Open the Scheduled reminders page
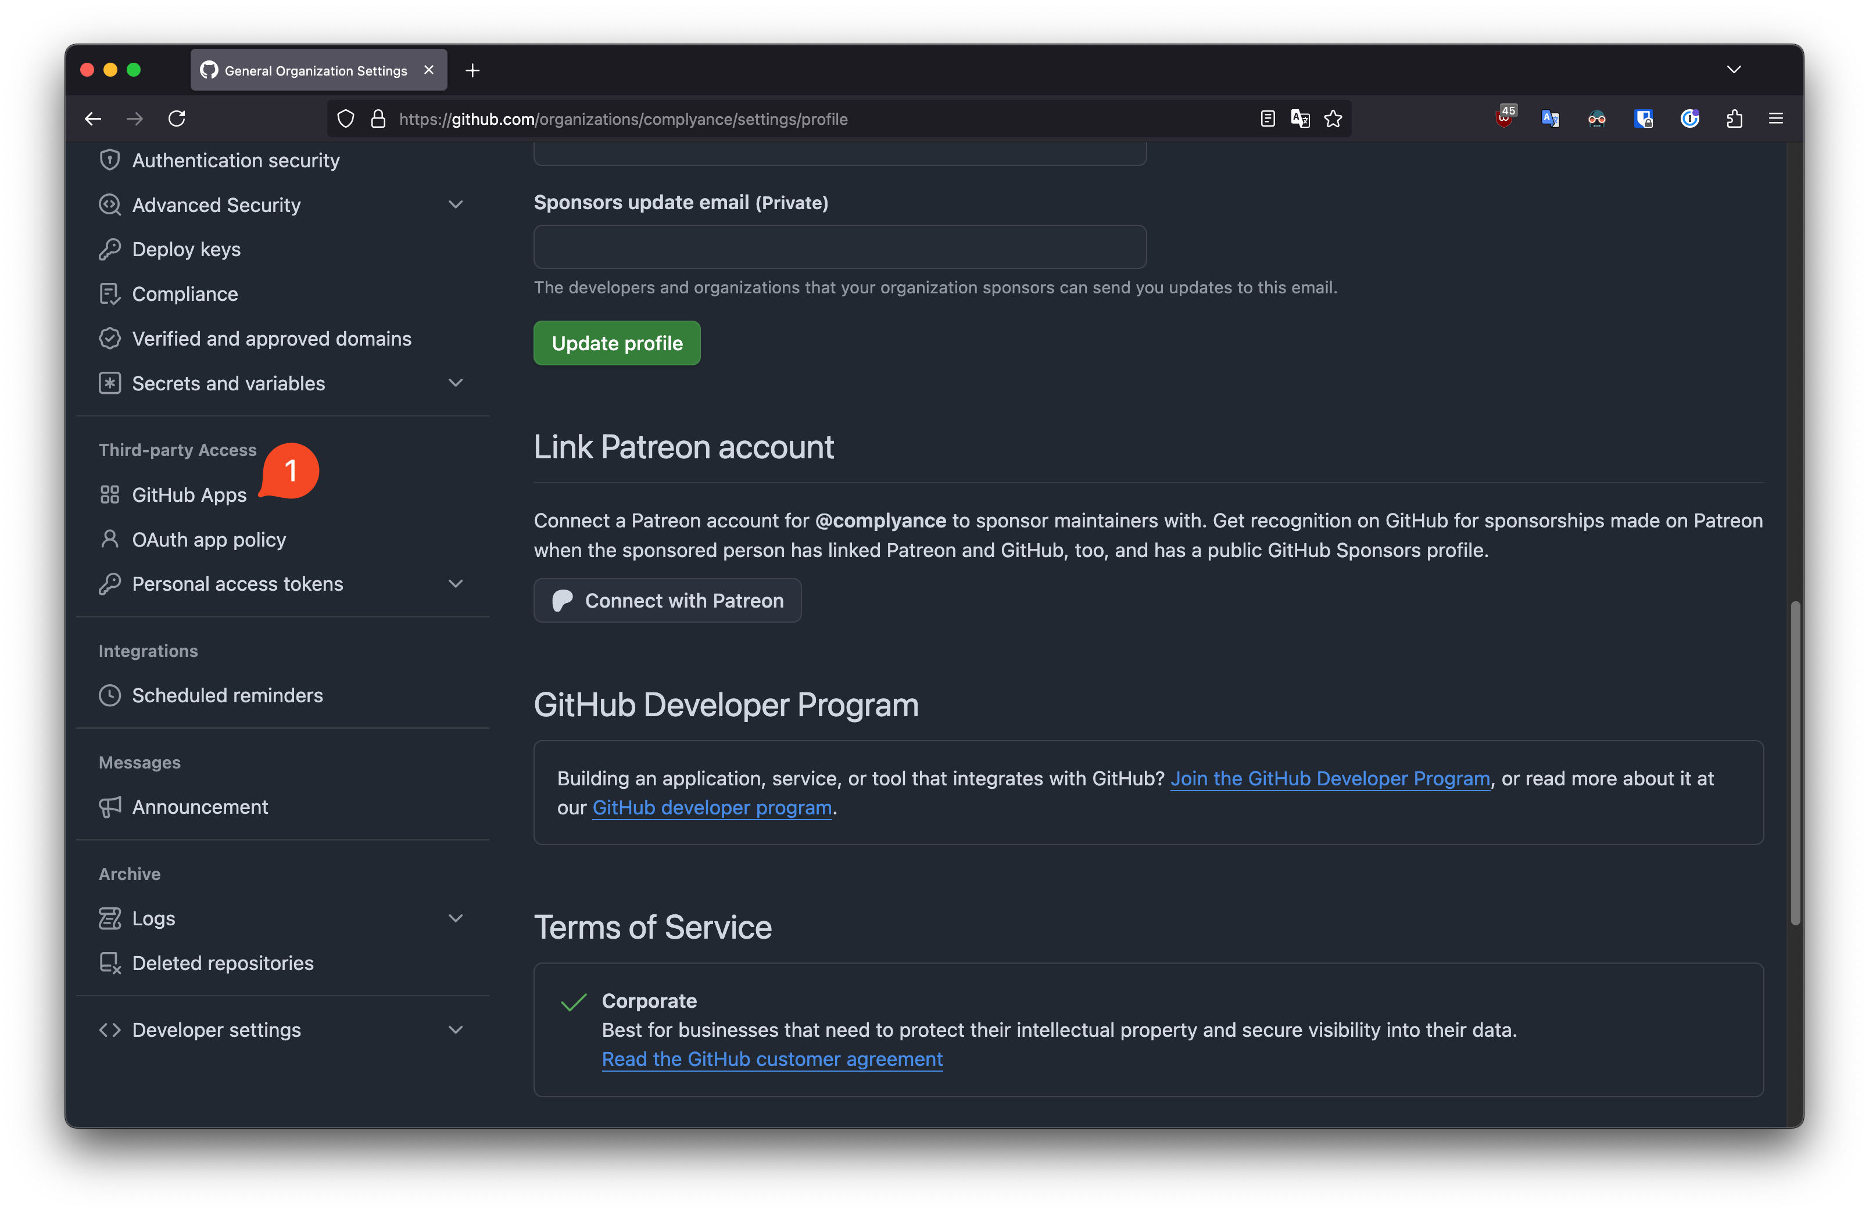The width and height of the screenshot is (1869, 1214). (x=227, y=695)
